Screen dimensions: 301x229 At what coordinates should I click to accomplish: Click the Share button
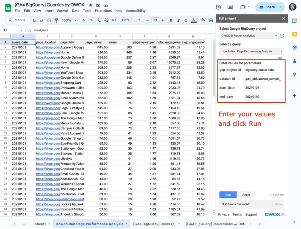(267, 7)
